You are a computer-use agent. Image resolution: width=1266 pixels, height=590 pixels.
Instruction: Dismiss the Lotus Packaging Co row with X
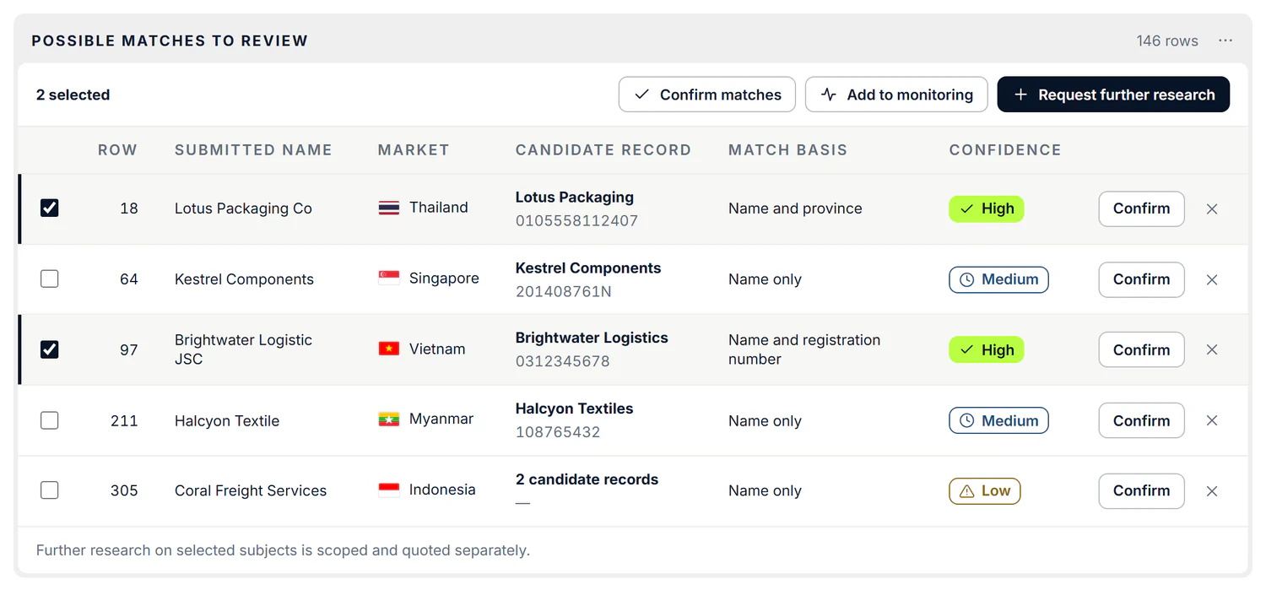pyautogui.click(x=1212, y=209)
